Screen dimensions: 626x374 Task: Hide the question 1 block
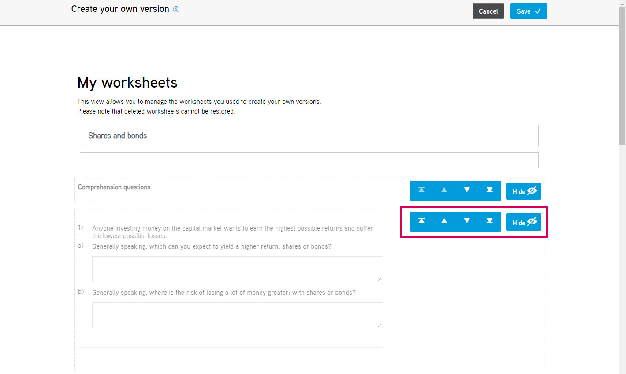[524, 222]
